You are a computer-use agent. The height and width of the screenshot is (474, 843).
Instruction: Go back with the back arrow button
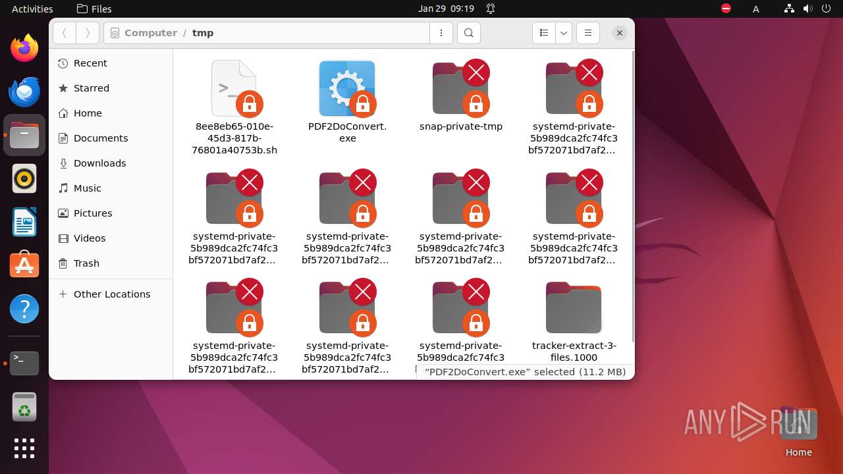coord(65,33)
